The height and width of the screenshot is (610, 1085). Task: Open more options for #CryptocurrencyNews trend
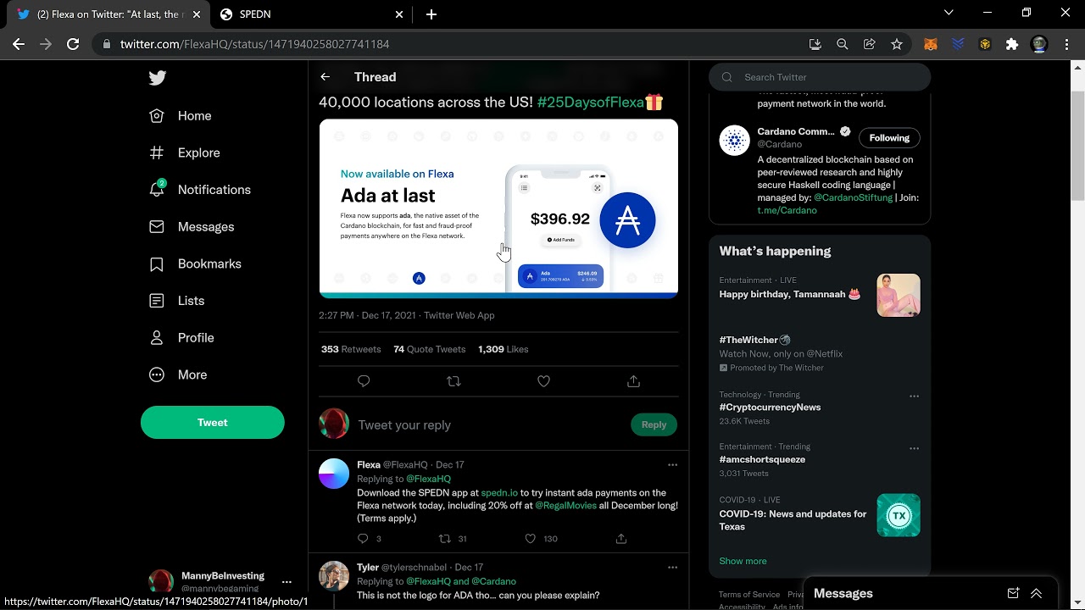coord(914,396)
